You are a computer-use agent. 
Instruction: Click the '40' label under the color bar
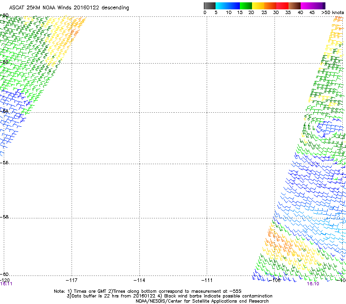coord(300,13)
